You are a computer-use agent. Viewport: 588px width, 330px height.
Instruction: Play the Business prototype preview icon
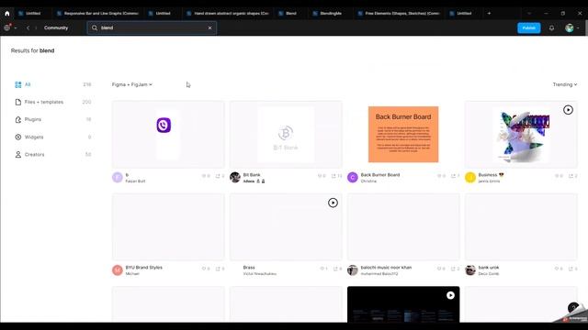click(568, 110)
